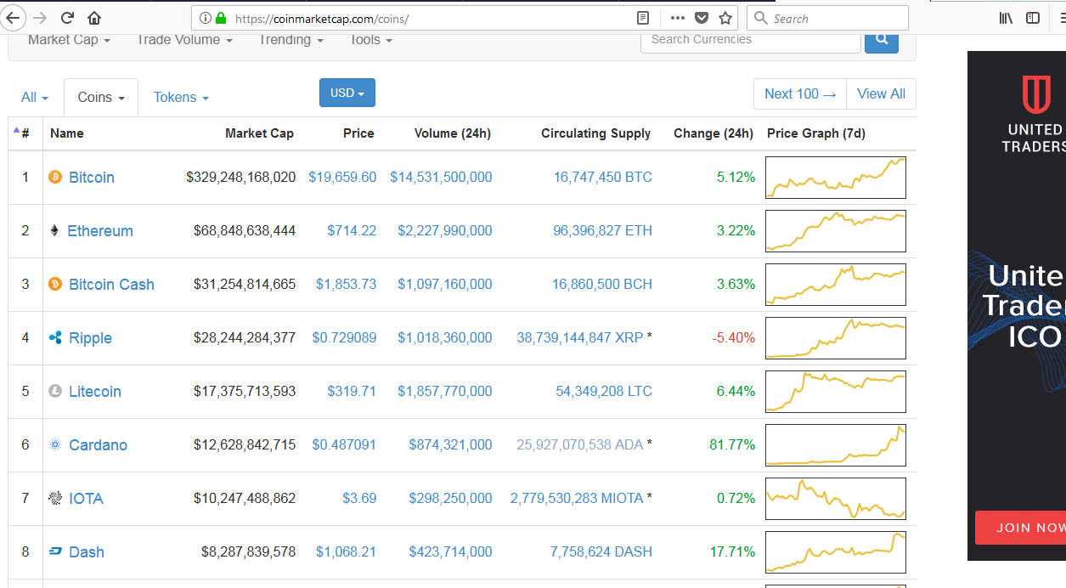Open the Trade Volume dropdown menu

tap(184, 40)
